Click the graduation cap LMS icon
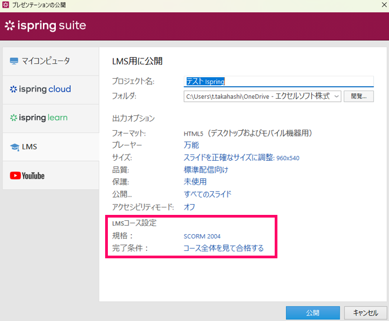This screenshot has width=389, height=321. point(14,147)
